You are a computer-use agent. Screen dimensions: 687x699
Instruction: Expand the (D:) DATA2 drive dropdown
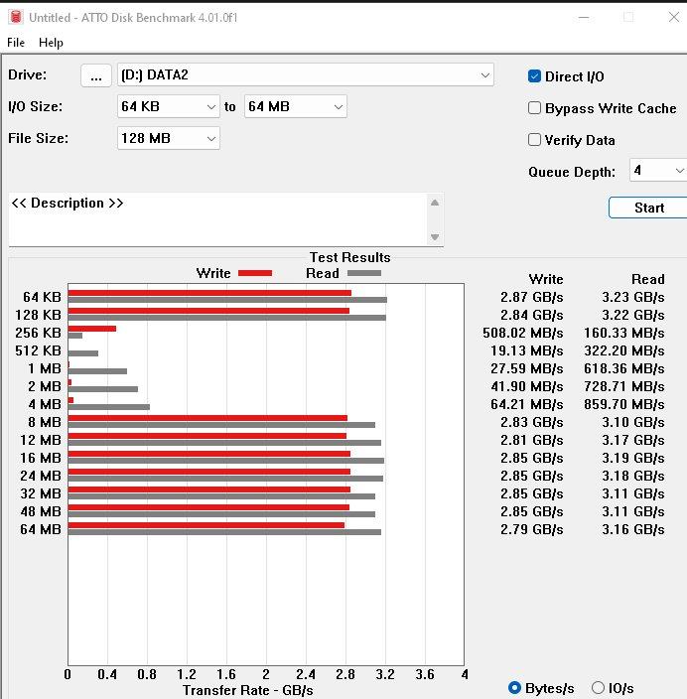(x=306, y=74)
